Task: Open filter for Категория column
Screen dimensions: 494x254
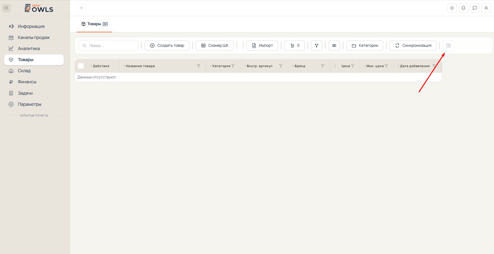Action: (x=233, y=66)
